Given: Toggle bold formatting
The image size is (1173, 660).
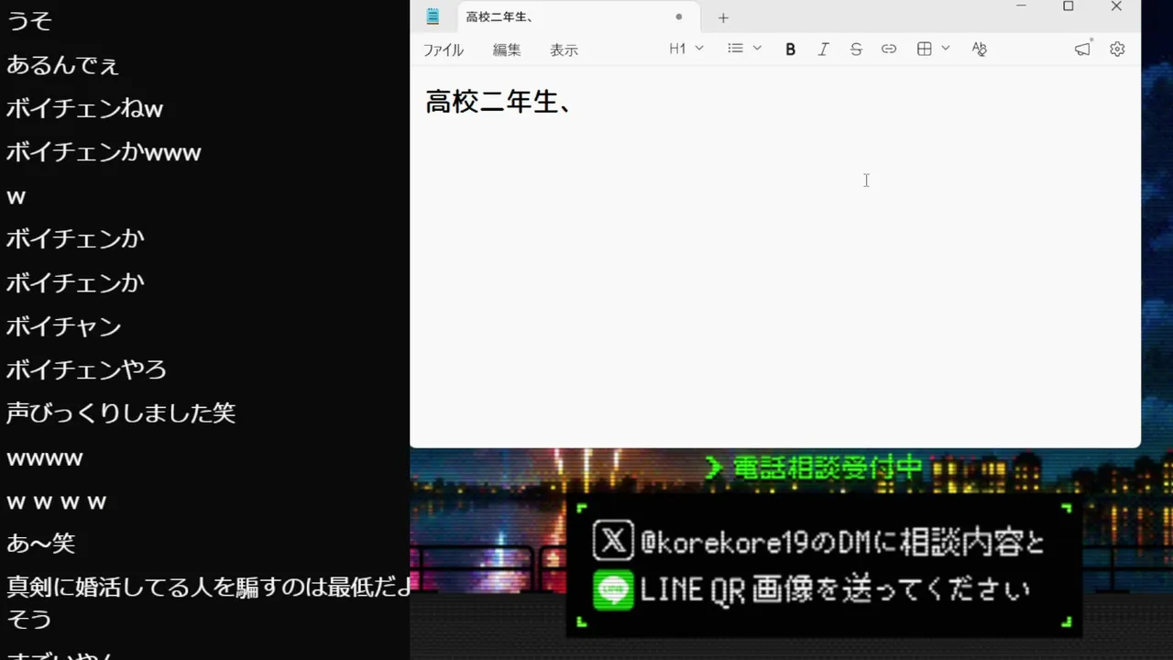Looking at the screenshot, I should (790, 49).
